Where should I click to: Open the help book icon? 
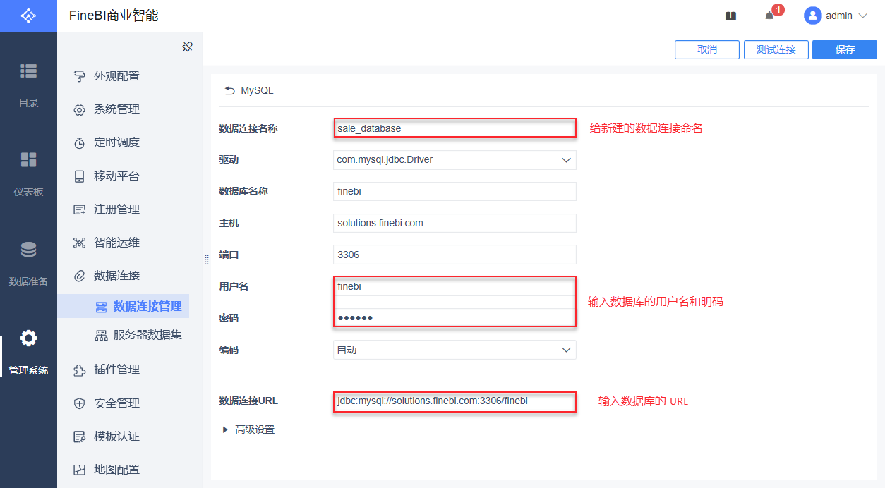click(730, 16)
